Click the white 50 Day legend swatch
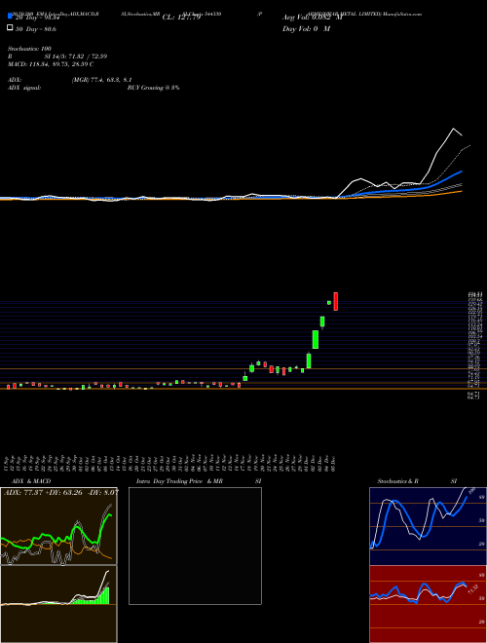Screen dimensions: 487x643 [x=11, y=28]
